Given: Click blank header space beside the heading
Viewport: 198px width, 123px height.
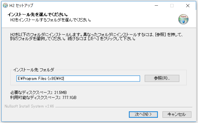Looking at the screenshot, I should tap(129, 16).
